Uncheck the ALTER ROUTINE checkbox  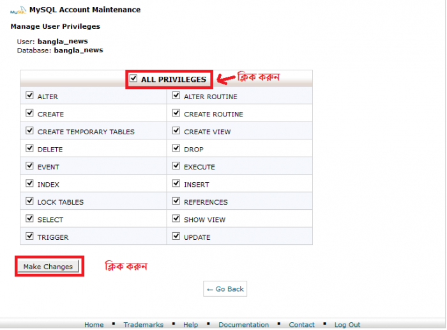point(176,95)
